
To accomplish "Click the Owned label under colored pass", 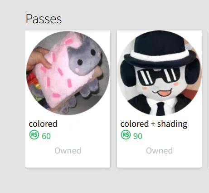I will (68, 151).
